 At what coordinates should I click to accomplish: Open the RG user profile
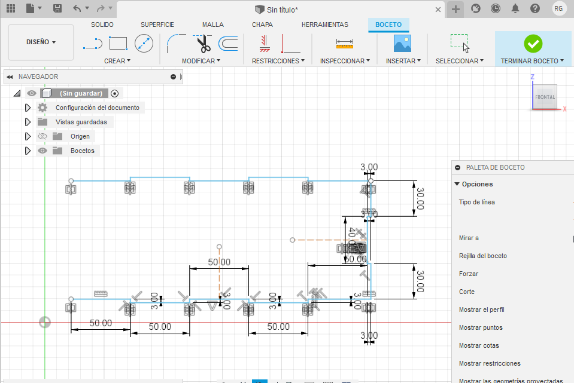click(x=558, y=8)
